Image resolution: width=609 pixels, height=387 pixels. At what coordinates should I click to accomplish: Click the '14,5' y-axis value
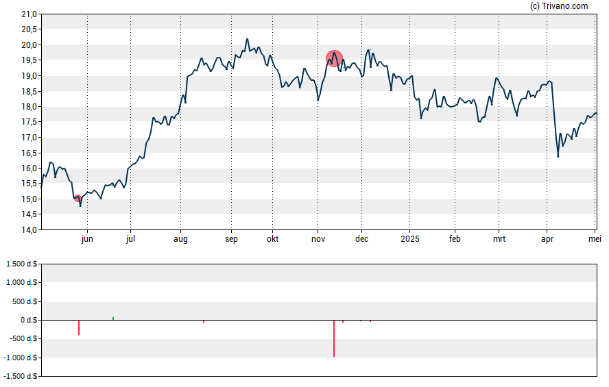[x=29, y=214]
